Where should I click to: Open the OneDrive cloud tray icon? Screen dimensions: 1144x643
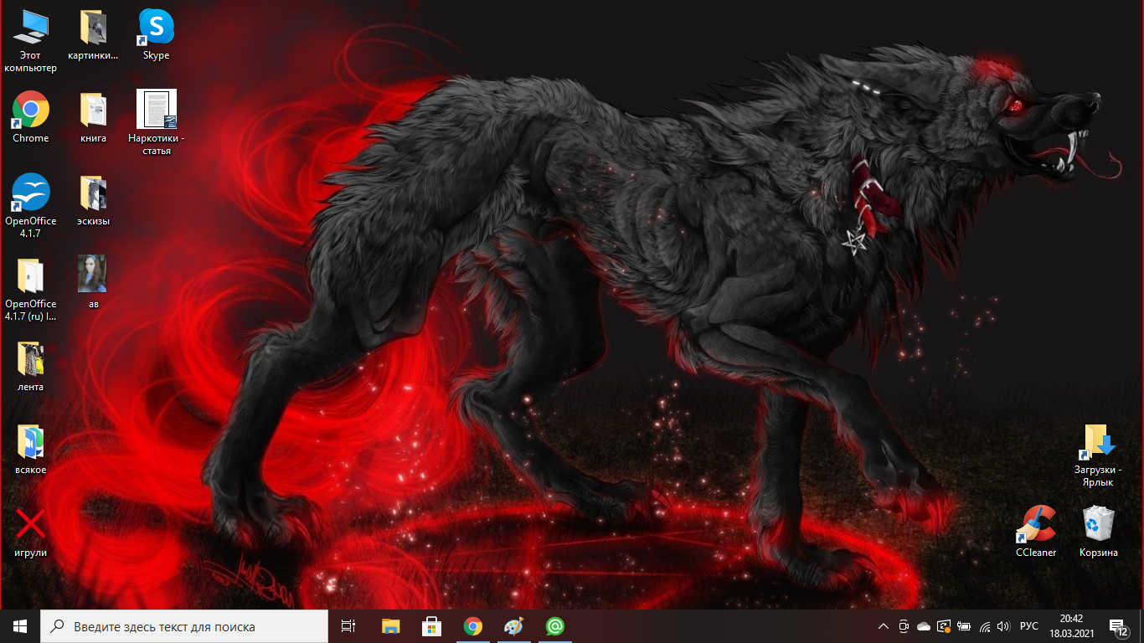coord(924,626)
